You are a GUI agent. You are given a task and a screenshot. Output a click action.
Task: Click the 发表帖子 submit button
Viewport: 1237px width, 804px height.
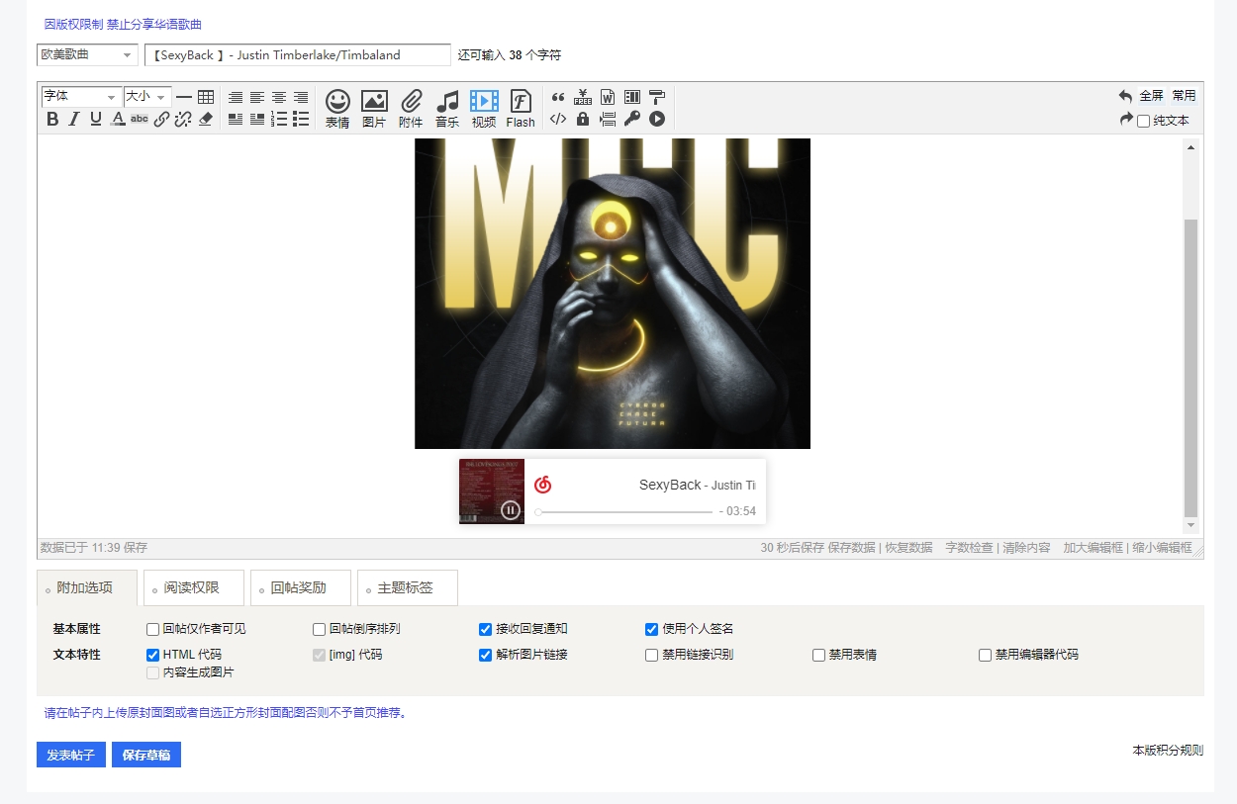click(x=71, y=755)
